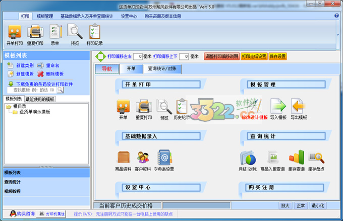Image resolution: width=343 pixels, height=221 pixels.
Task: Click 删除模板 red delete option
Action: click(50, 74)
